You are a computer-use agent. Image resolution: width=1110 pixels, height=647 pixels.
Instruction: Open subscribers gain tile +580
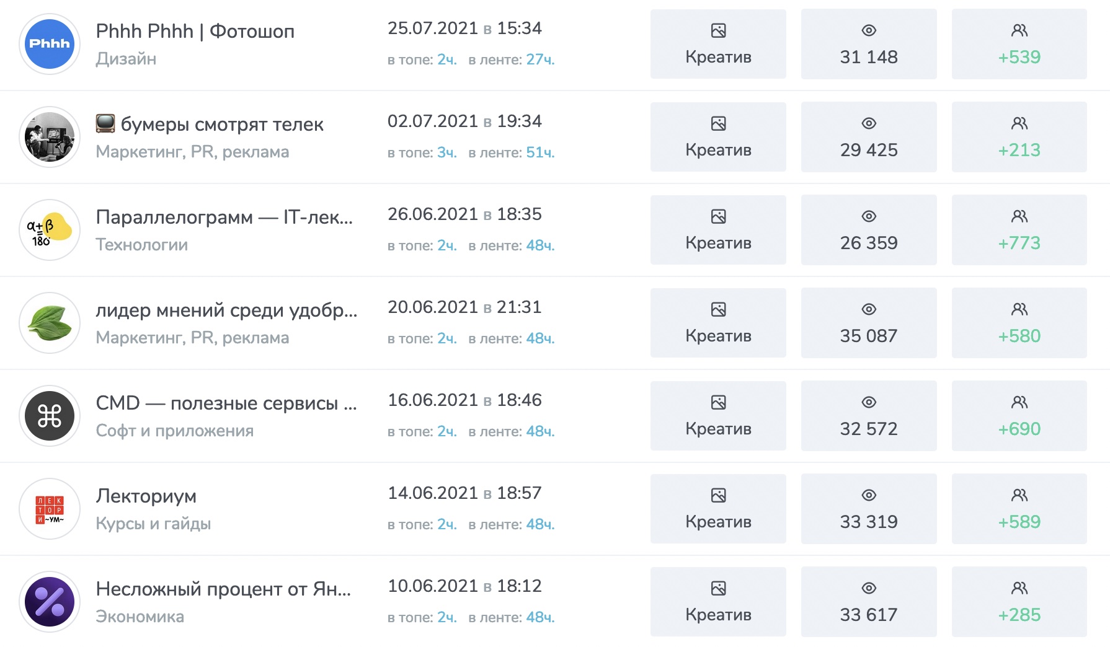[x=1019, y=323]
